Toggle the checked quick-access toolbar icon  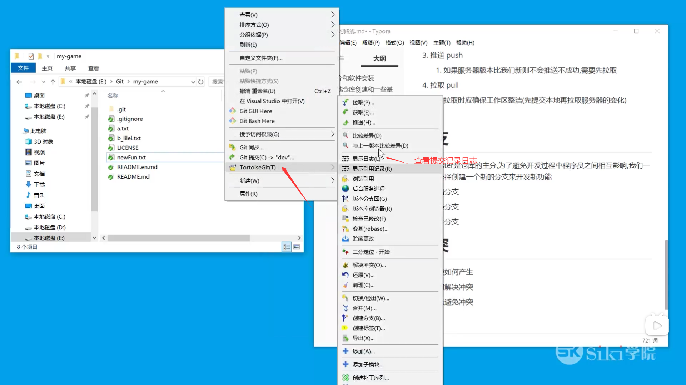31,56
